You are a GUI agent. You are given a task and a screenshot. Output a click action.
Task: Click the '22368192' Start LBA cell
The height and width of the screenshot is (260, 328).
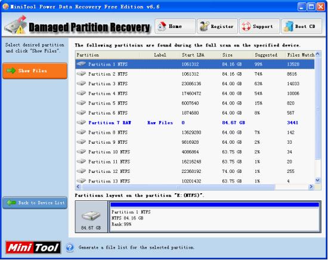point(191,171)
